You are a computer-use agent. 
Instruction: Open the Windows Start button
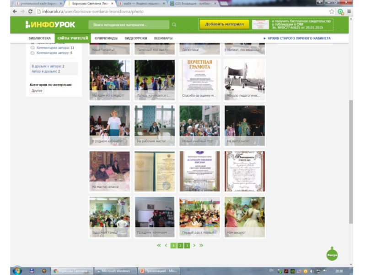17,271
